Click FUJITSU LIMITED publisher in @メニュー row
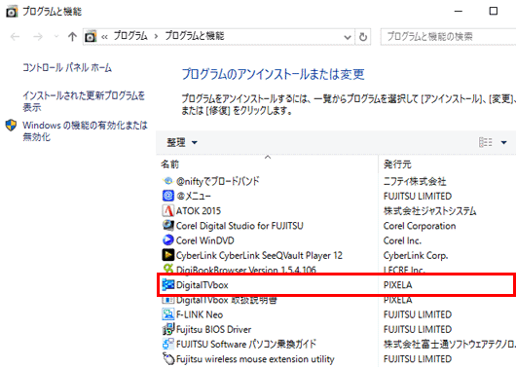This screenshot has width=516, height=367. click(x=418, y=197)
